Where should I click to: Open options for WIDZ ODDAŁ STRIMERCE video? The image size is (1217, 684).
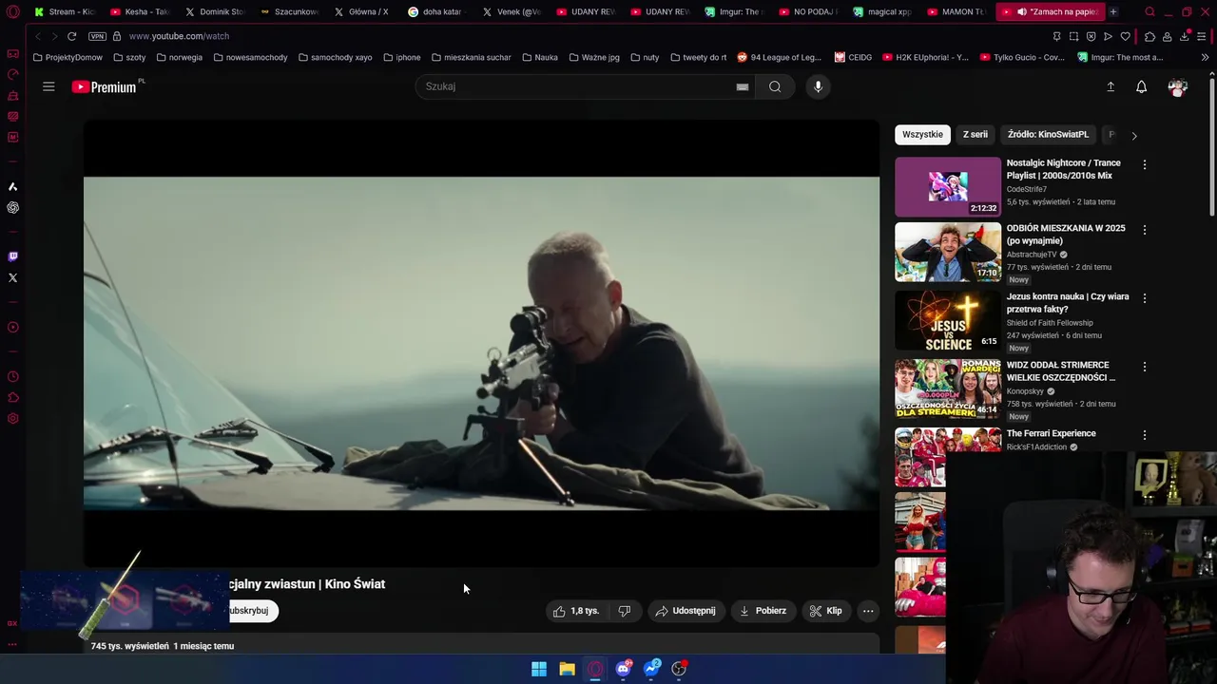pyautogui.click(x=1145, y=367)
